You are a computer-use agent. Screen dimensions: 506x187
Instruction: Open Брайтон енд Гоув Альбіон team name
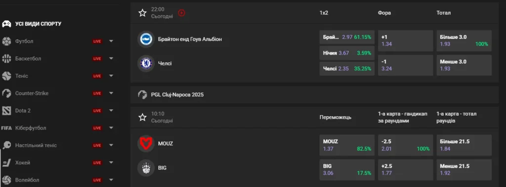pyautogui.click(x=190, y=39)
